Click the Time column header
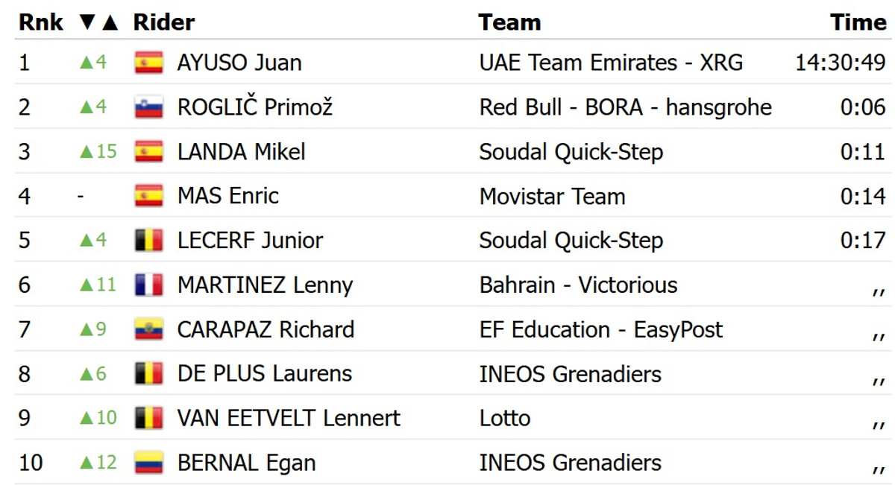 pyautogui.click(x=858, y=22)
